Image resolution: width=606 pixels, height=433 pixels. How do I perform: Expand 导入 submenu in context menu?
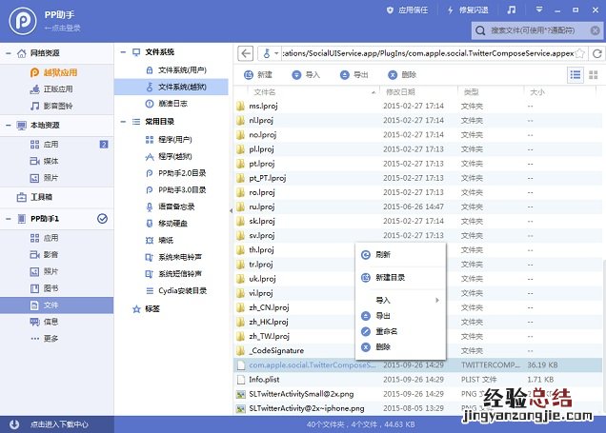coord(400,300)
